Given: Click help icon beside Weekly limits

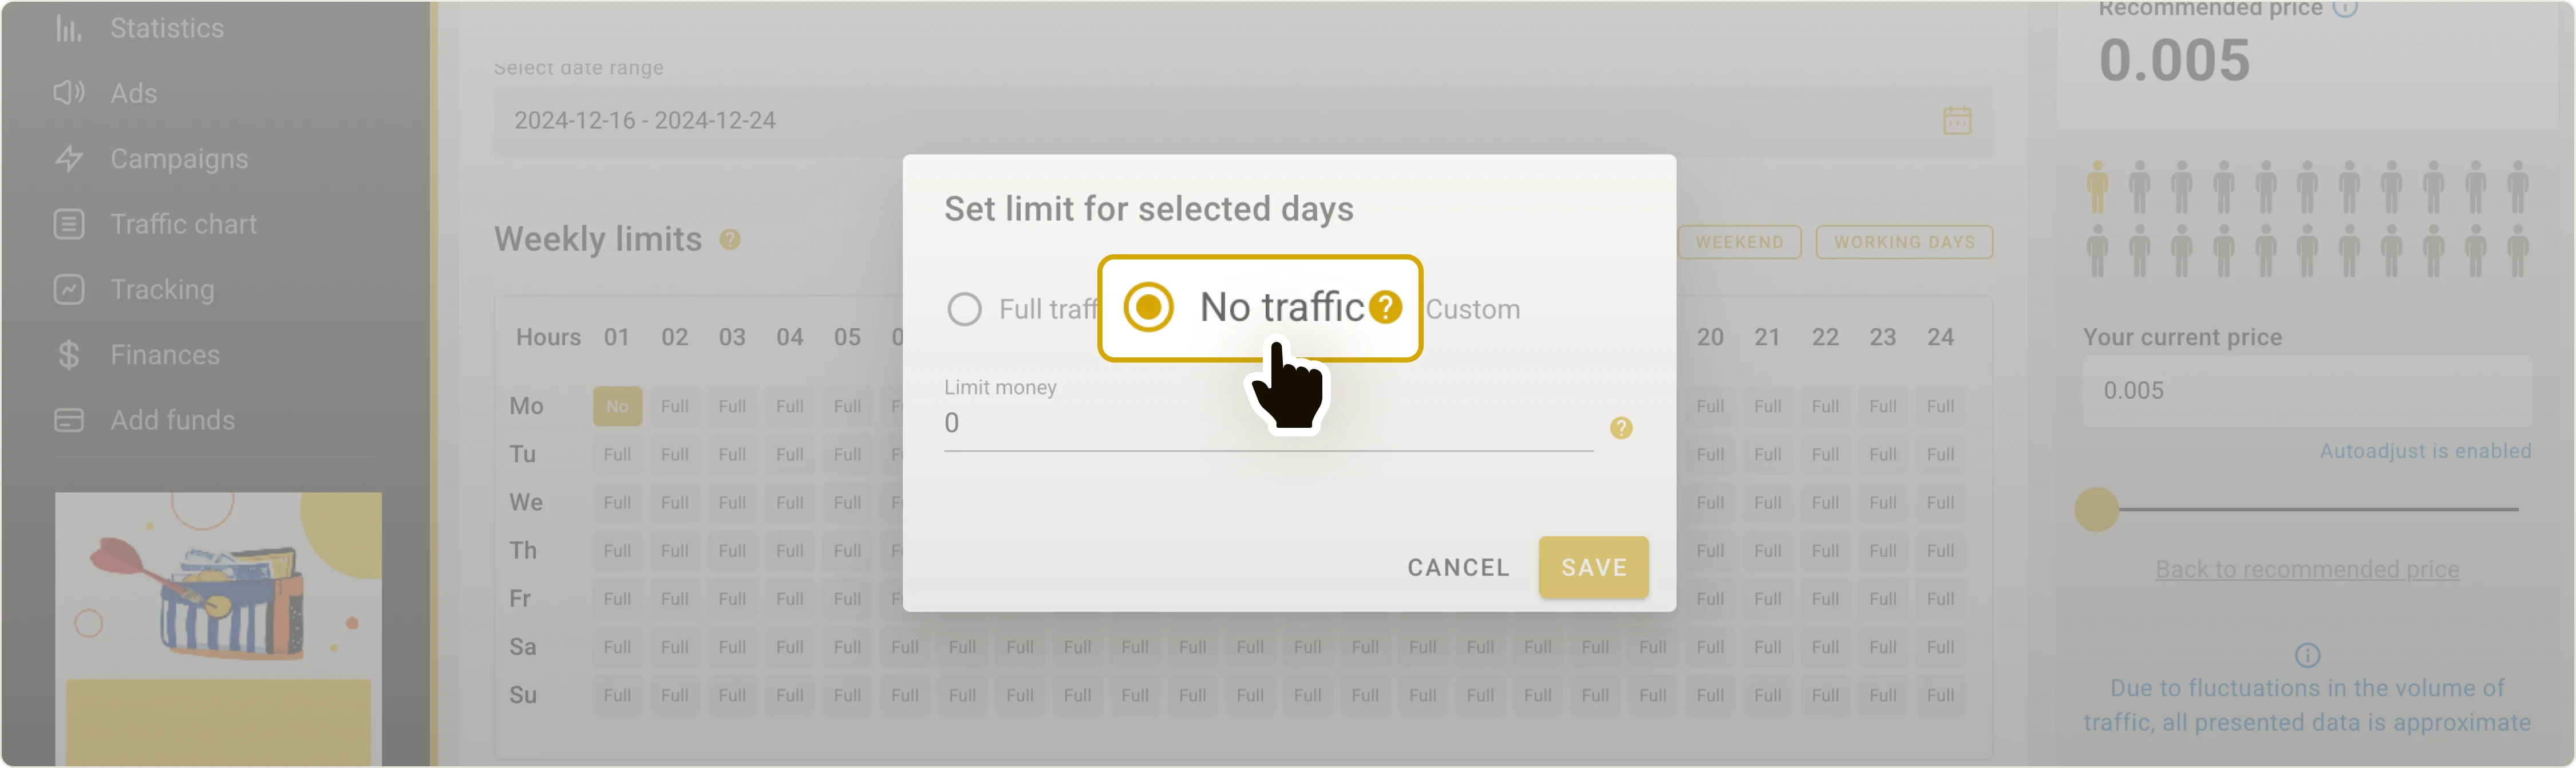Looking at the screenshot, I should click(x=730, y=240).
